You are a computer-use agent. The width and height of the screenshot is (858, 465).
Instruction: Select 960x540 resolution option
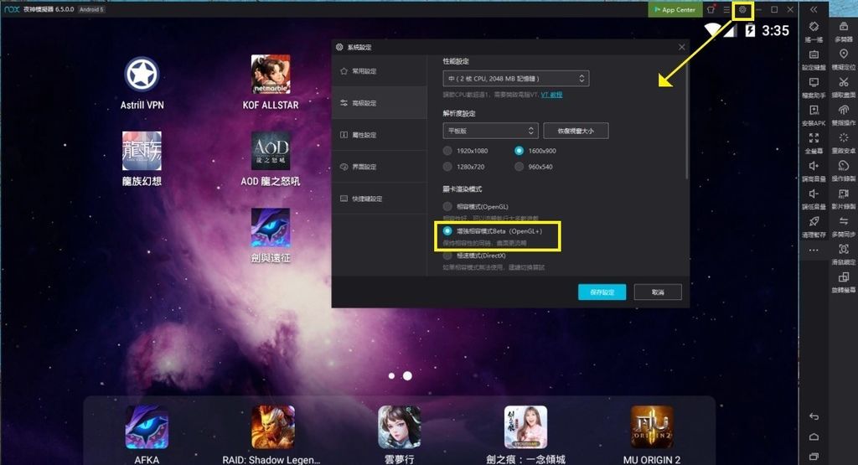519,166
